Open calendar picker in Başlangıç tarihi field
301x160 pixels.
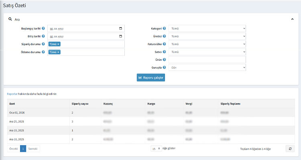pos(120,28)
